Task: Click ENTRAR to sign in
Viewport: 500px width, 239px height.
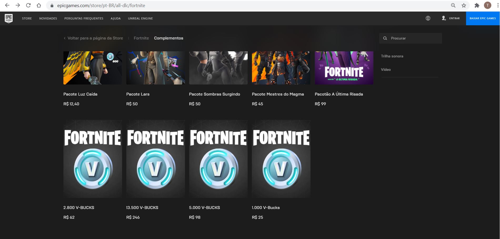Action: tap(454, 18)
